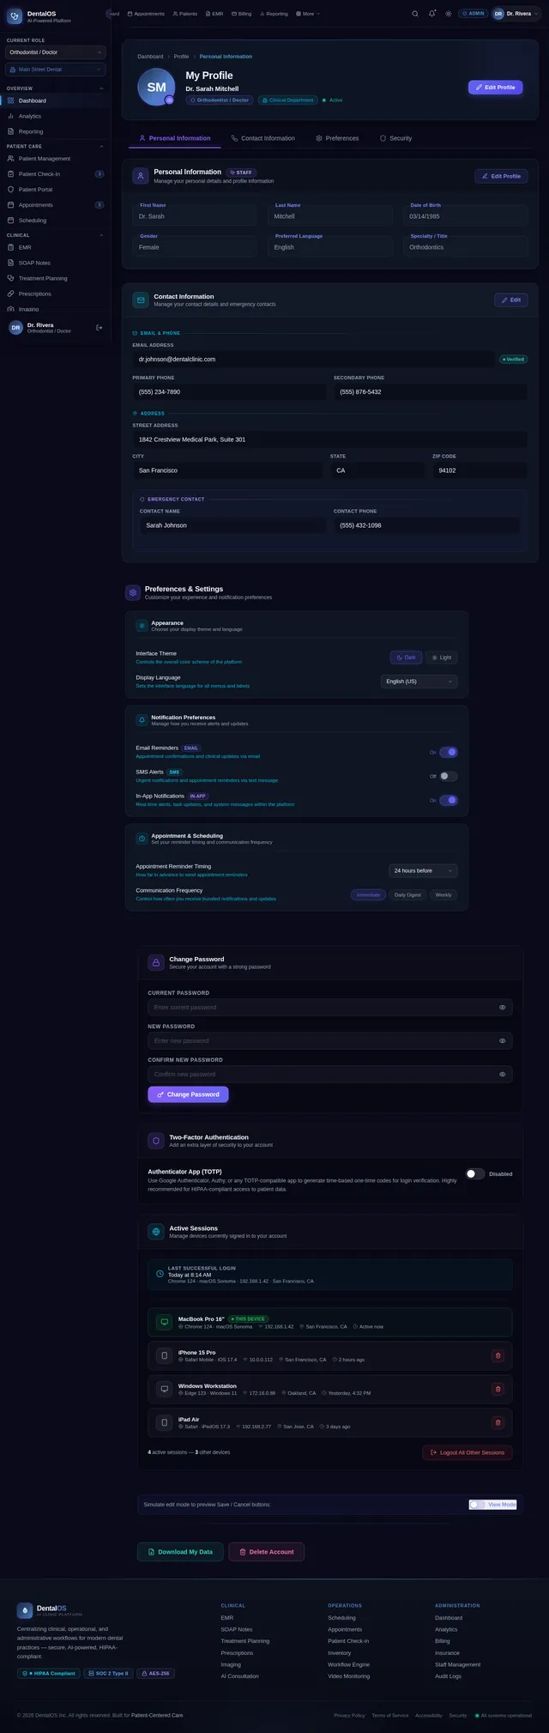Disable the Email Reminders toggle
Viewport: 549px width, 1733px height.
point(449,752)
